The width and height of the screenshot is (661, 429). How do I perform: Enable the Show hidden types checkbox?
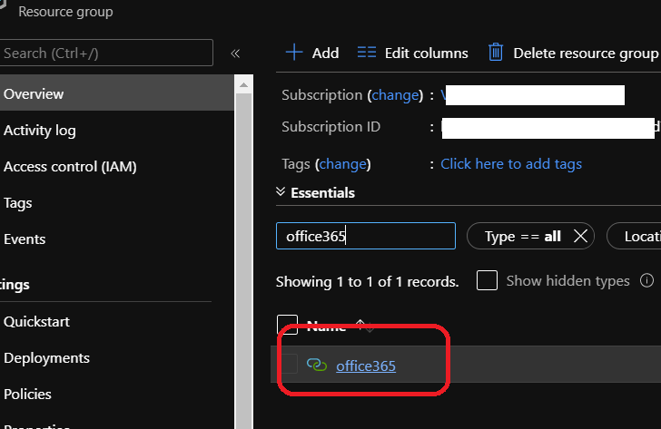(487, 281)
